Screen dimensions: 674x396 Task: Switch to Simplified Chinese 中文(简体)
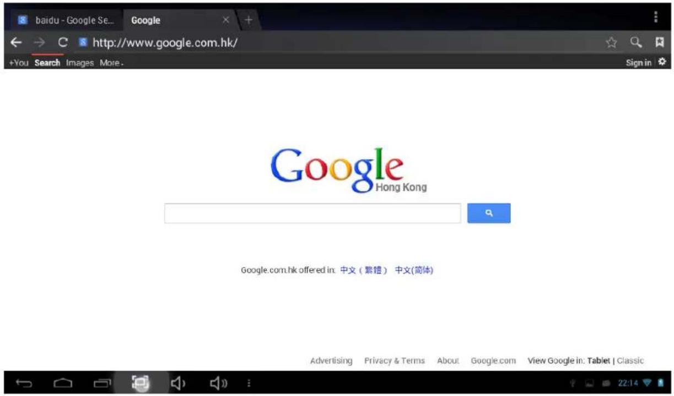pos(414,271)
